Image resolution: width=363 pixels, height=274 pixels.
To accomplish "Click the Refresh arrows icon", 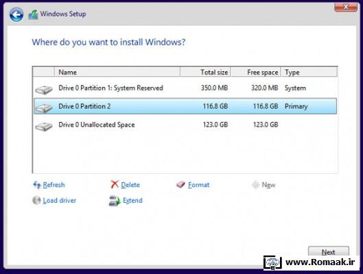I will 37,184.
